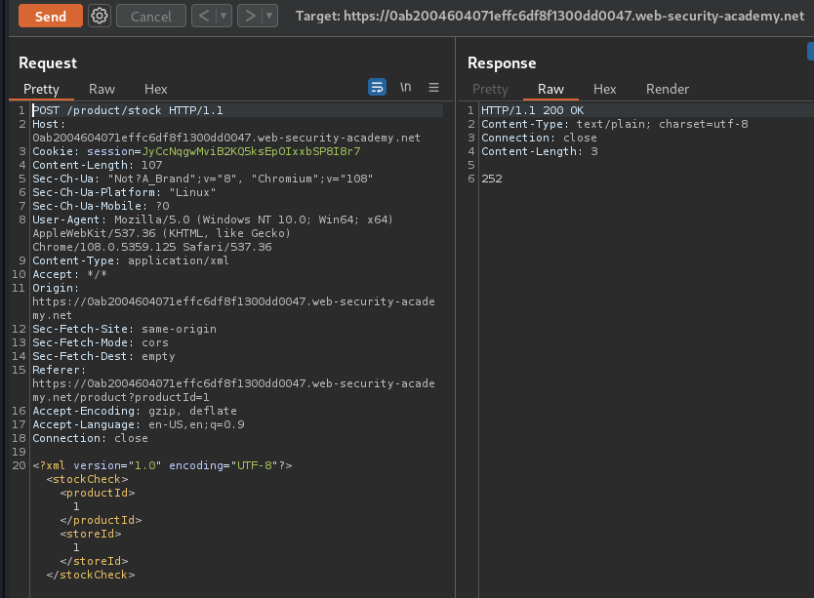Toggle show non-printable characters \n icon

pos(405,87)
